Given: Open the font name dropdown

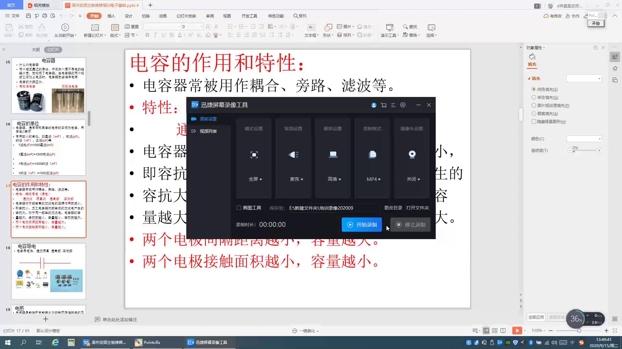Looking at the screenshot, I should coord(179,27).
